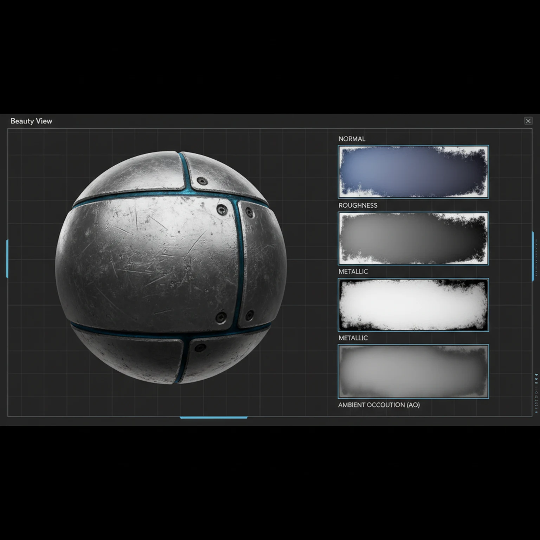Click the third icon in right-edge strip
Screen dimensions: 540x540
tap(536, 383)
